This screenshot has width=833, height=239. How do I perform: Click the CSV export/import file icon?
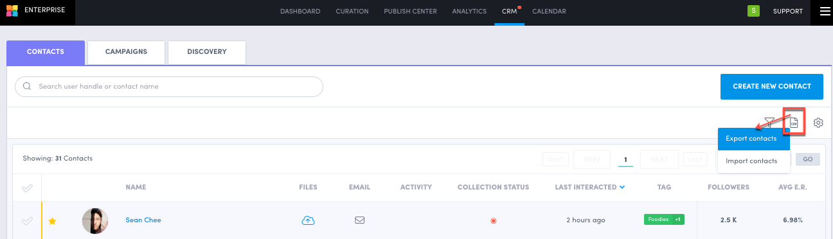[794, 123]
